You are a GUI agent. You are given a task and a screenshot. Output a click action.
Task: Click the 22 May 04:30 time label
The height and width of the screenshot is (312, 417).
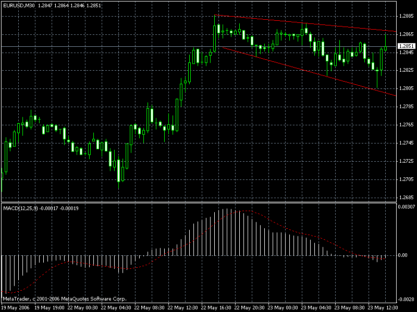coord(116,308)
